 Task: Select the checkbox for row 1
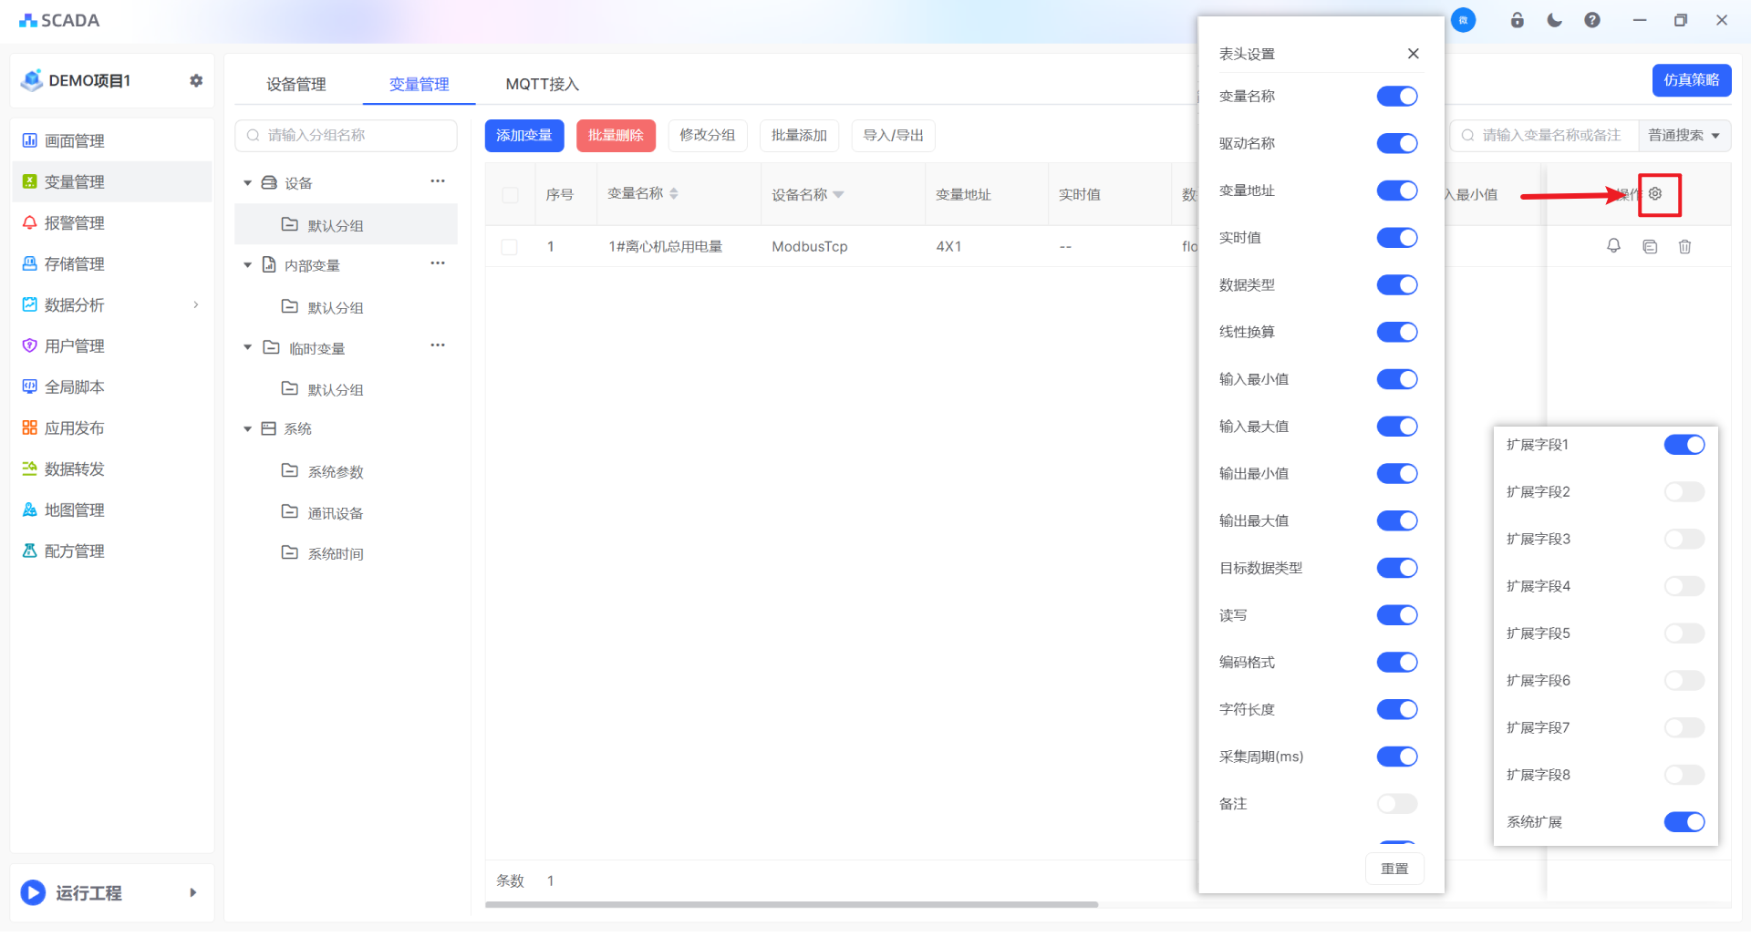[x=510, y=247]
